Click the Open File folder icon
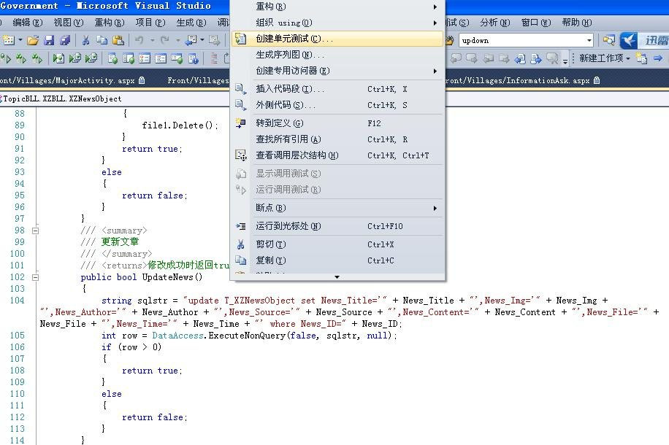 33,41
